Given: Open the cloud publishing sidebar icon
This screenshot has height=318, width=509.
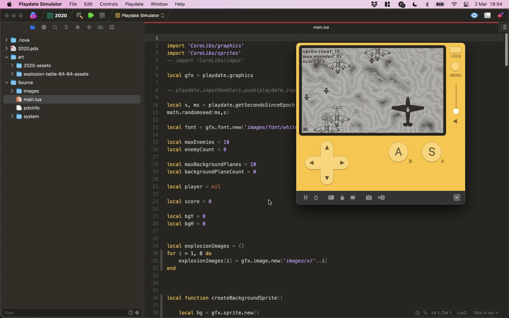Looking at the screenshot, I should pyautogui.click(x=100, y=27).
